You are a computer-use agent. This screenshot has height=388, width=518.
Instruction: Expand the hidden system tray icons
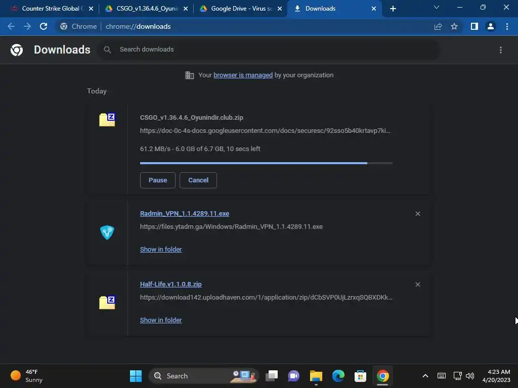[425, 376]
